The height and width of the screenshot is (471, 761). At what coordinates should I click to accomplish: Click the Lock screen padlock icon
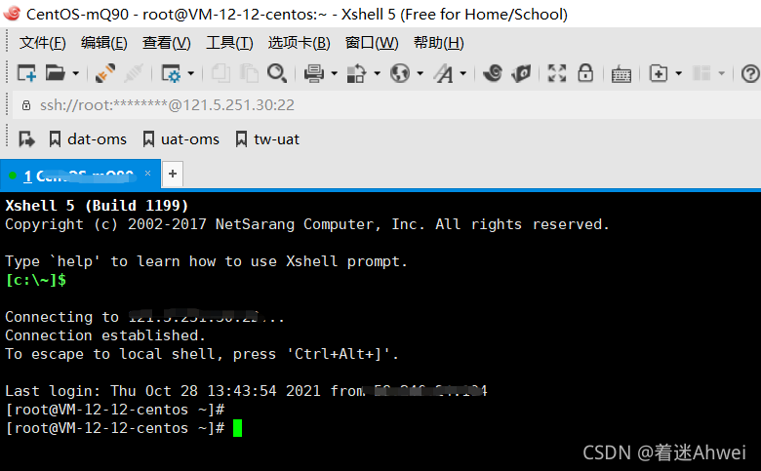click(x=585, y=73)
